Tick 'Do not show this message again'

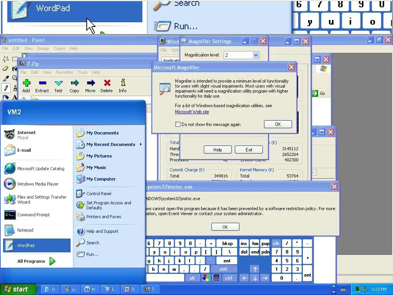178,124
